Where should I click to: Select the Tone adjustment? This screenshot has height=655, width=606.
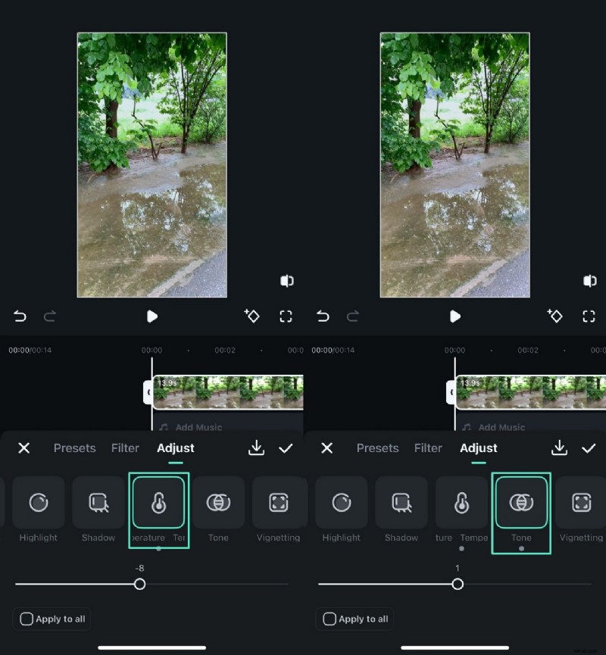[521, 503]
